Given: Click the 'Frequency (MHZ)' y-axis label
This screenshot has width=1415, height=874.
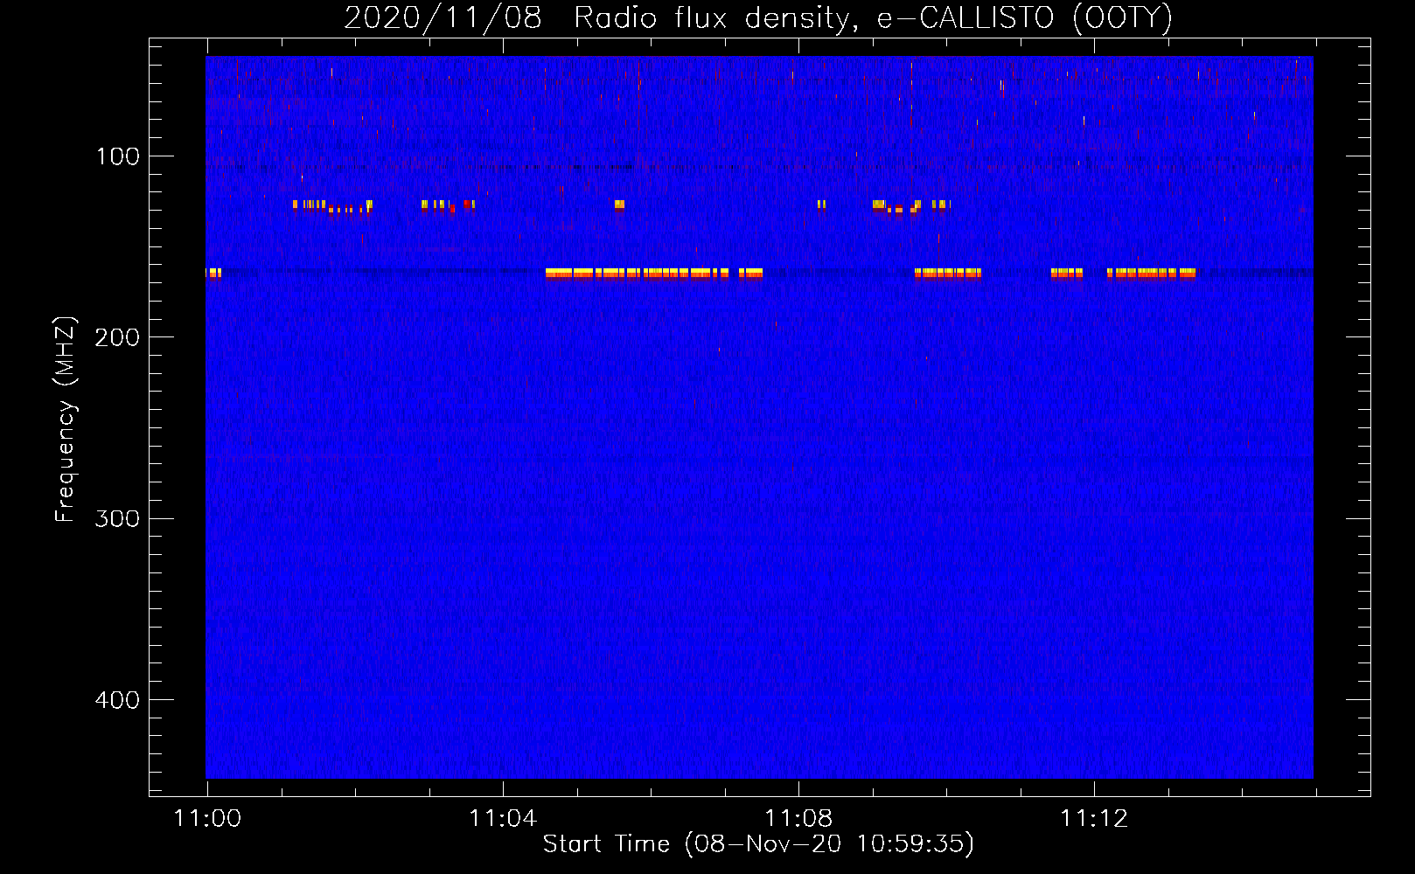Looking at the screenshot, I should 66,419.
